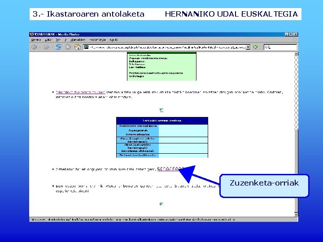This screenshot has height=242, width=323.
Task: Click the green Go button beside address bar
Action: pos(255,47)
